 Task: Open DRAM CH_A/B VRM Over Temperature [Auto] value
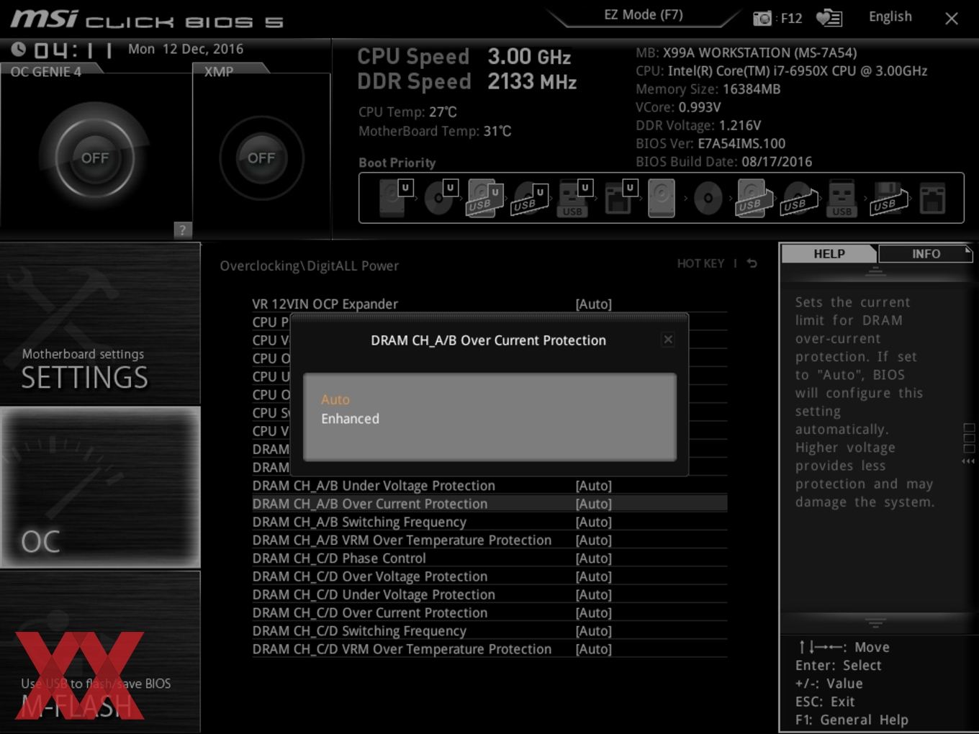[x=594, y=540]
